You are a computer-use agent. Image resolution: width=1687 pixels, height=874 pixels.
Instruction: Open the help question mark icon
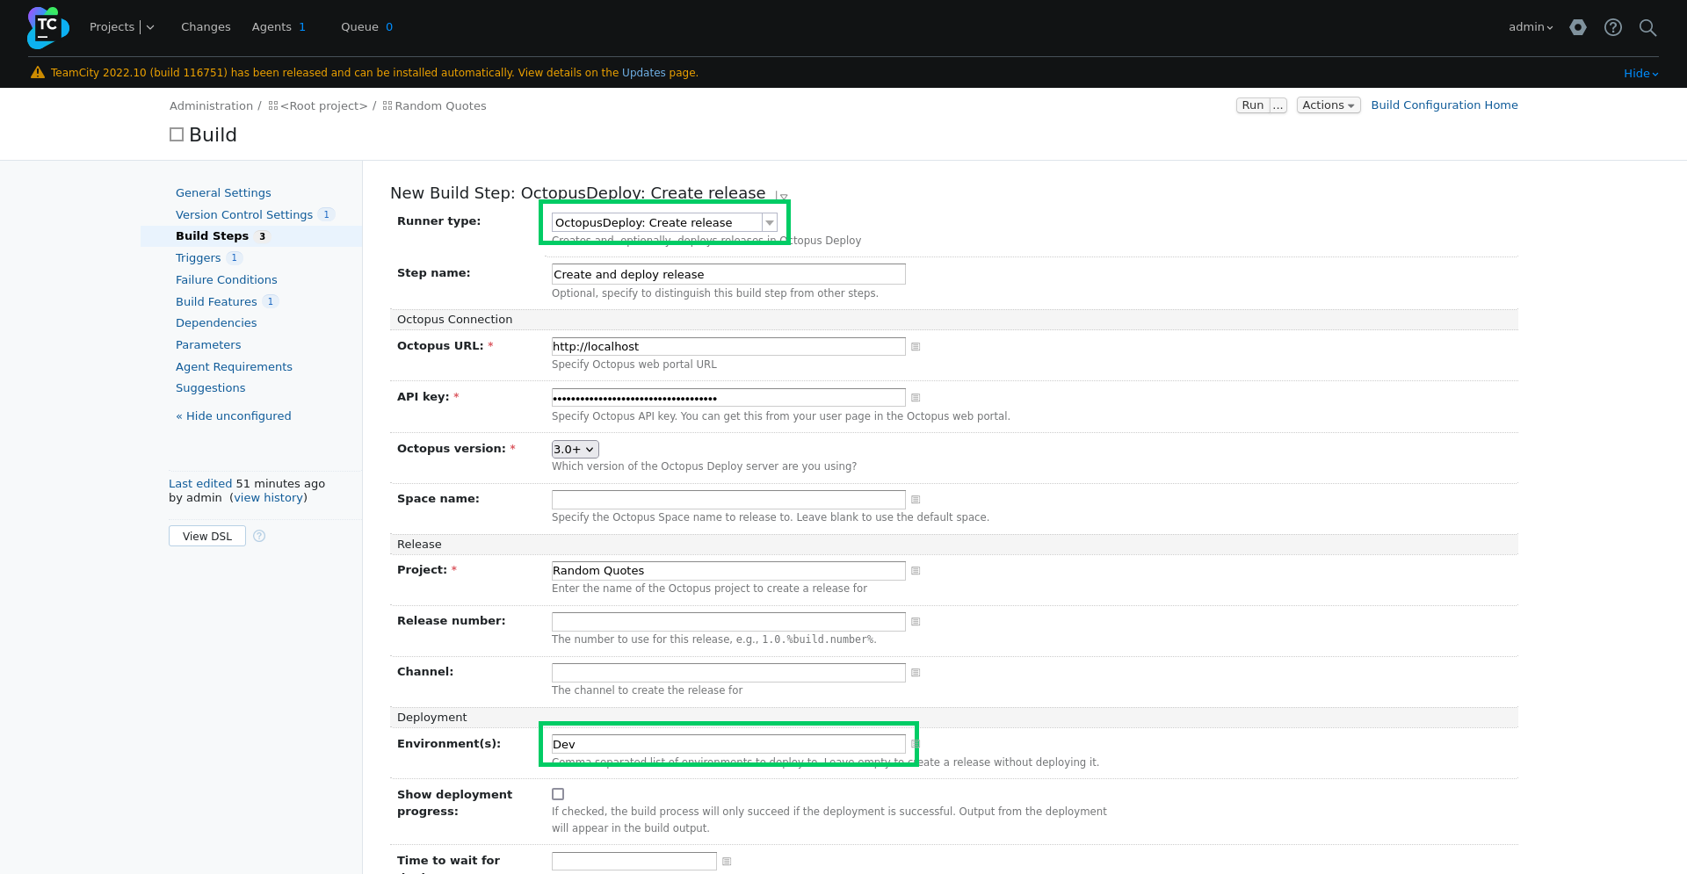(x=1612, y=27)
